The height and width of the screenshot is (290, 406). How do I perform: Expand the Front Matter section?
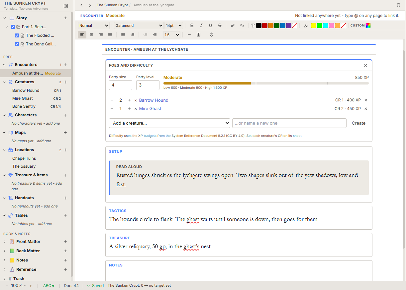[5, 242]
